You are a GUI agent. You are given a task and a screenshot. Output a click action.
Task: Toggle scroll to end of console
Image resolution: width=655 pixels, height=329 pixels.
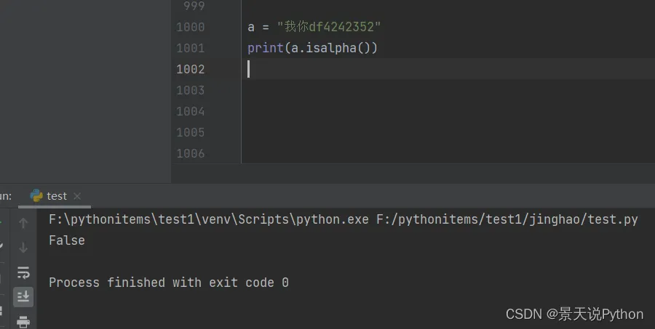23,296
